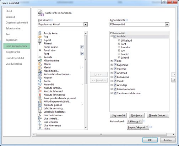
Task: Select the Lehekülje häälestus icon
Action: point(40,112)
